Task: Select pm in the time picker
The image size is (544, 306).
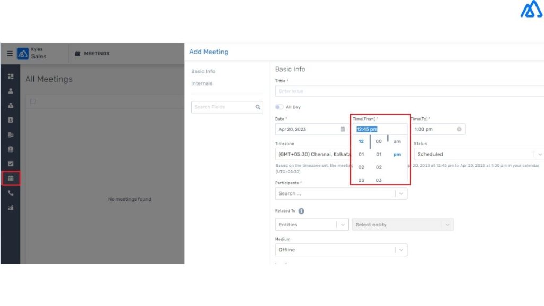Action: [x=396, y=154]
